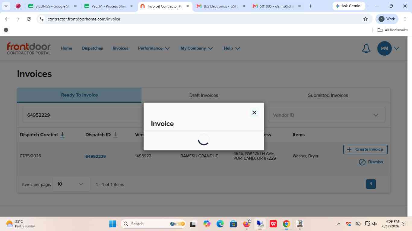The height and width of the screenshot is (231, 412).
Task: Sort by Dispatch Created arrow icon
Action: [x=62, y=135]
